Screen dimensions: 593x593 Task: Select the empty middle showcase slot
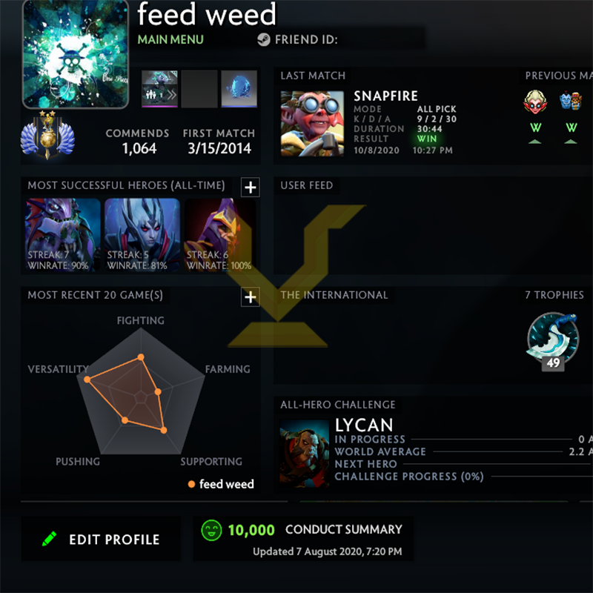199,88
